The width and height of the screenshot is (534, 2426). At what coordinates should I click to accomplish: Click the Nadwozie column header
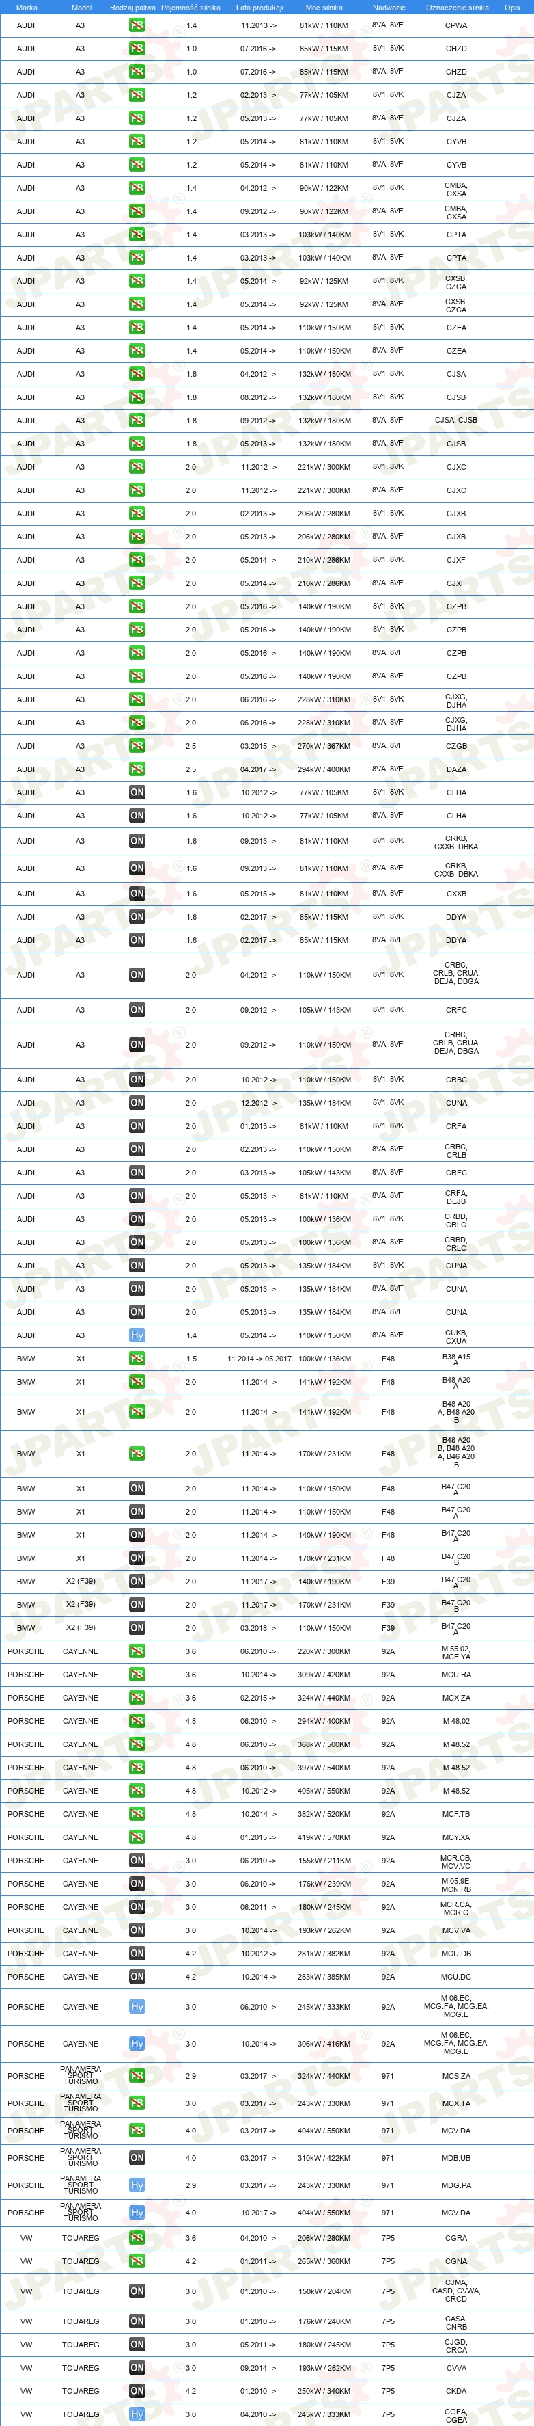click(x=389, y=8)
